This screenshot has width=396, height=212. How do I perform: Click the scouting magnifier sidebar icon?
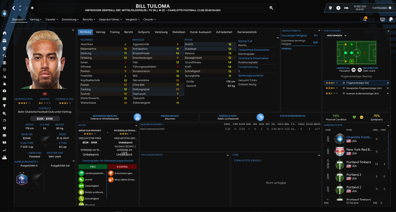coord(4,113)
